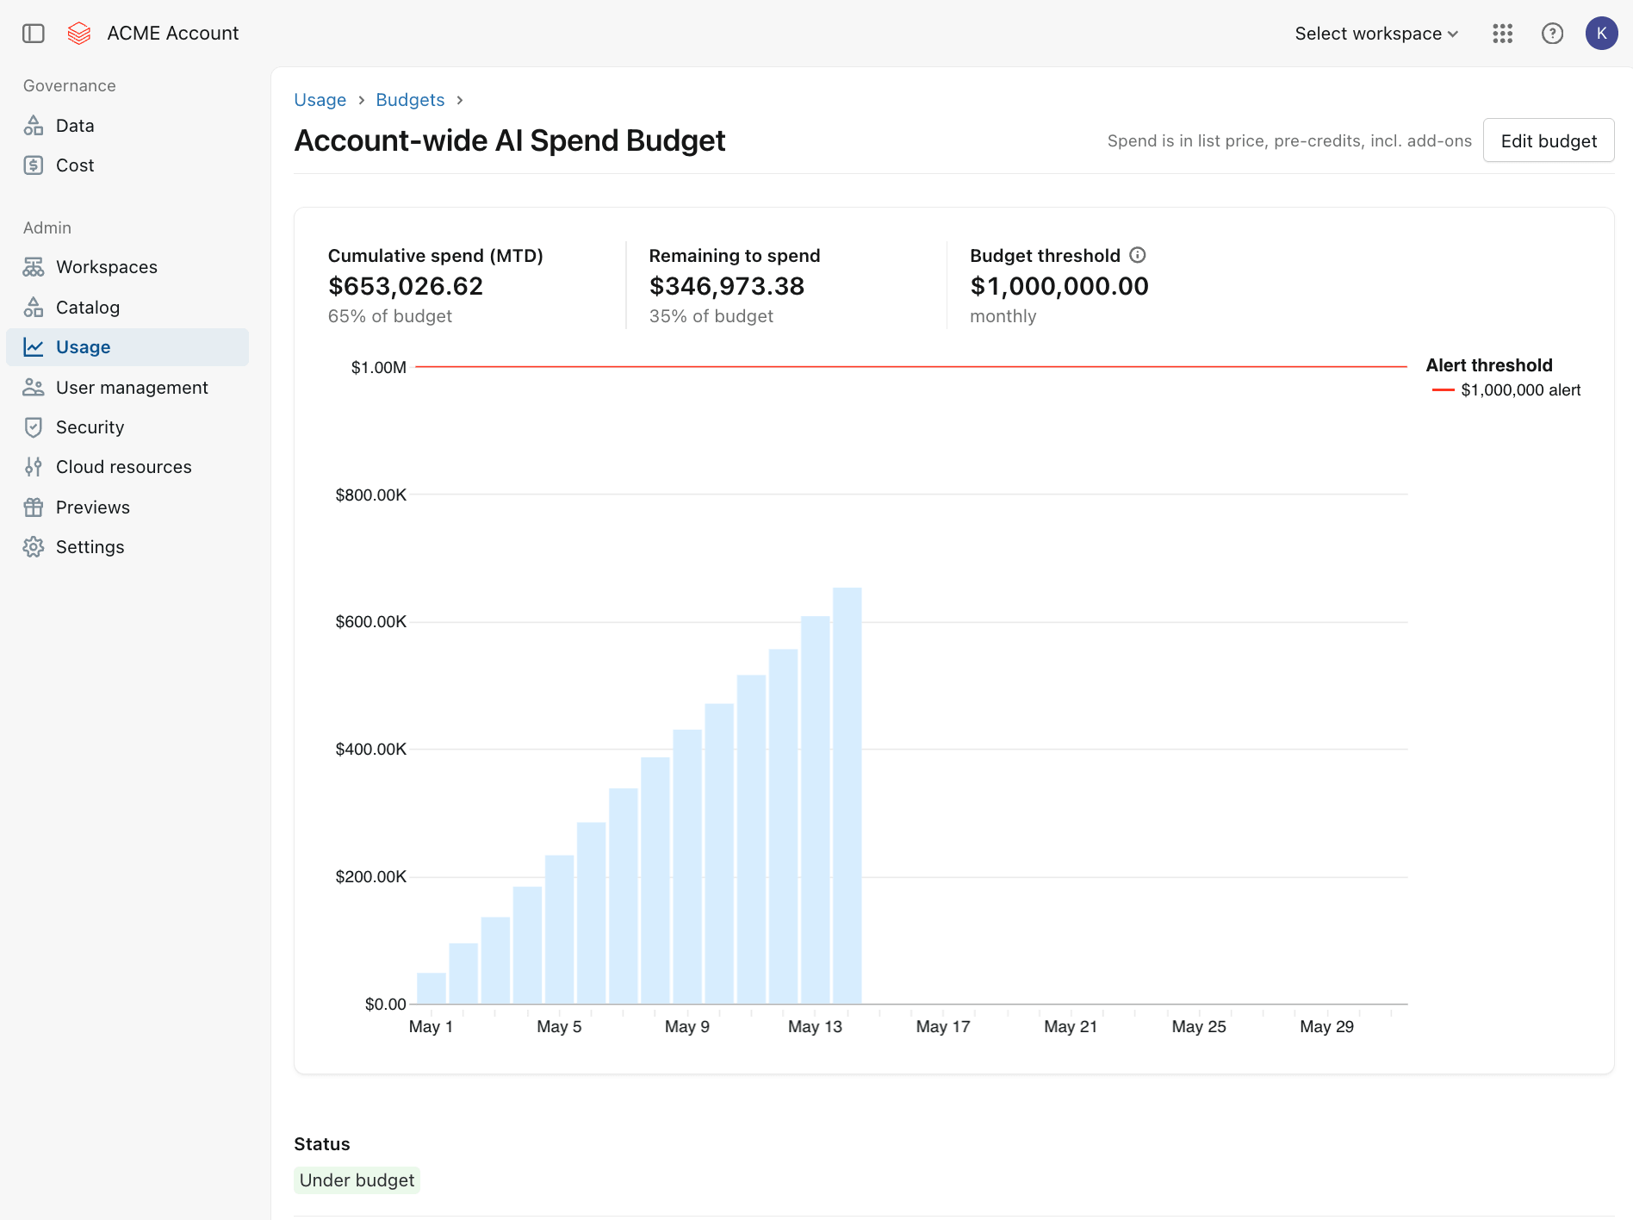
Task: Toggle the sidebar collapse icon
Action: tap(34, 34)
